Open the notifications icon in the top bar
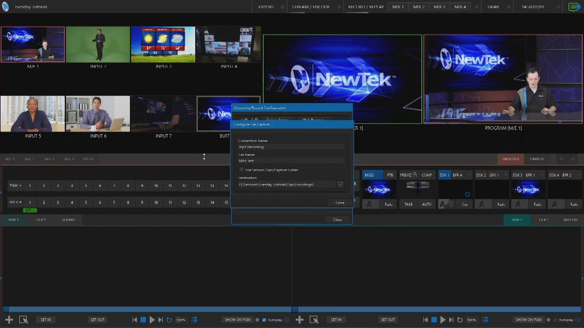Viewport: 584px width, 328px height. pos(574,7)
